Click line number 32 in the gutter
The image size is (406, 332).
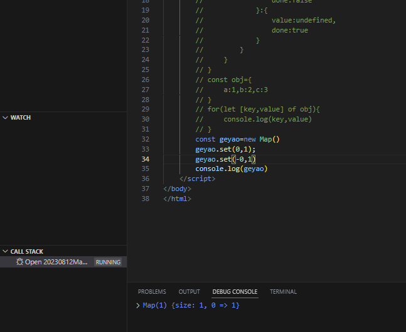pyautogui.click(x=146, y=139)
